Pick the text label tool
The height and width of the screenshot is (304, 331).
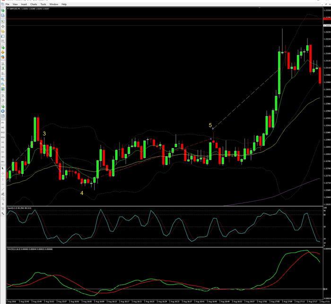click(3, 209)
